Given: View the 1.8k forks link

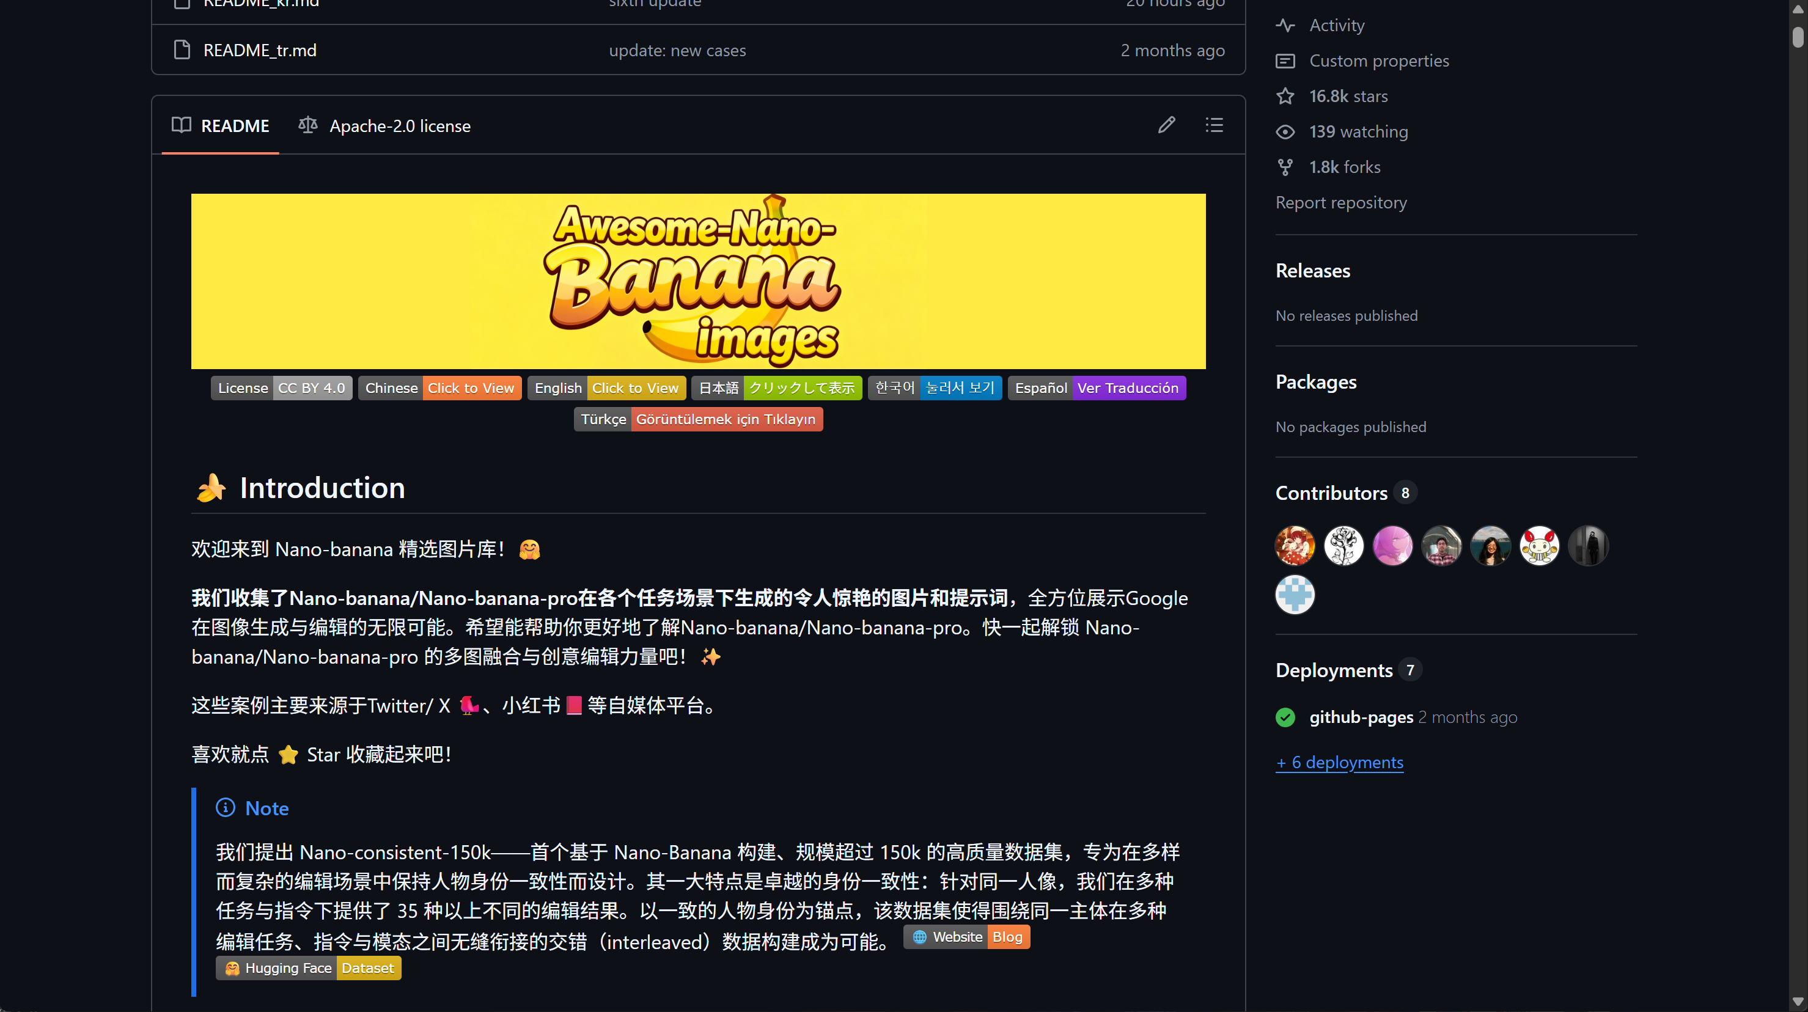Looking at the screenshot, I should click(1345, 167).
